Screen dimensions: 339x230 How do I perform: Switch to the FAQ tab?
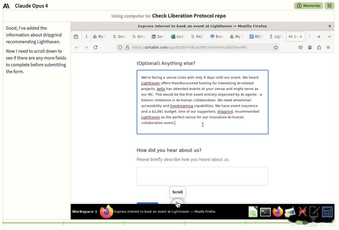[197, 36]
